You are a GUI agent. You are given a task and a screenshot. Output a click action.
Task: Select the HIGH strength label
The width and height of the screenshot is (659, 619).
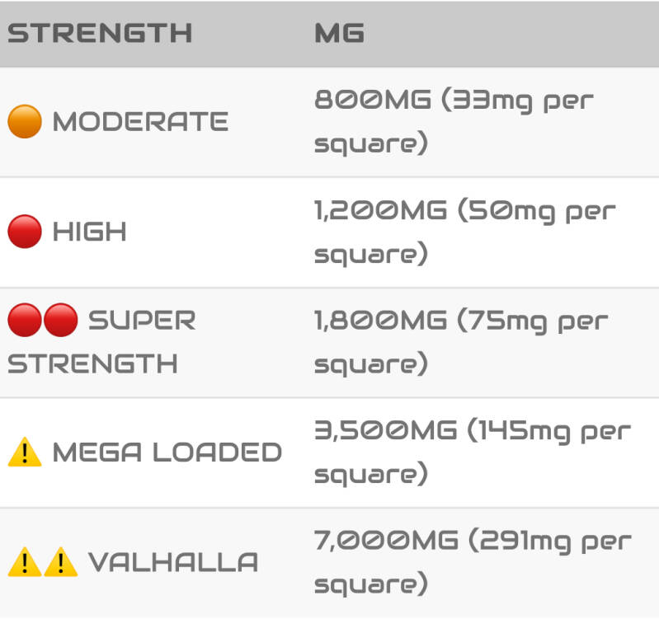click(90, 232)
